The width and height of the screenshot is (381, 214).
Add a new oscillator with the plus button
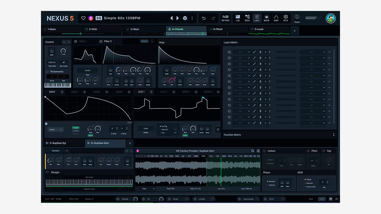[x=130, y=143]
